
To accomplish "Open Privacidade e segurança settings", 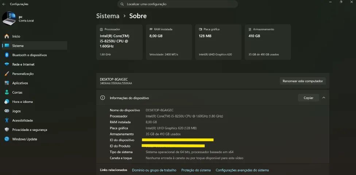I will click(x=35, y=129).
